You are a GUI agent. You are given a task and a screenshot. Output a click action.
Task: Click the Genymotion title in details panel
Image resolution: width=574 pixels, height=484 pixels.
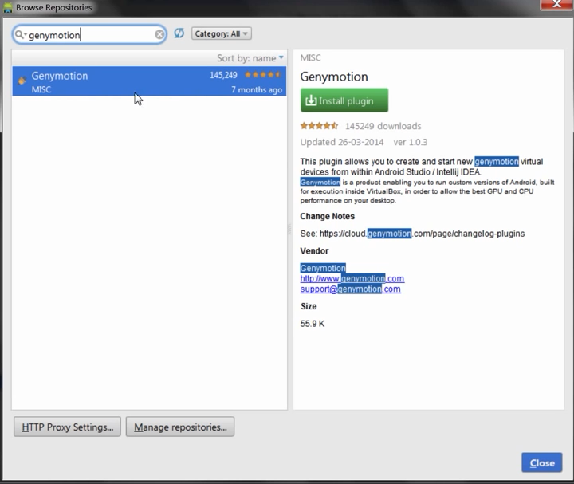334,77
